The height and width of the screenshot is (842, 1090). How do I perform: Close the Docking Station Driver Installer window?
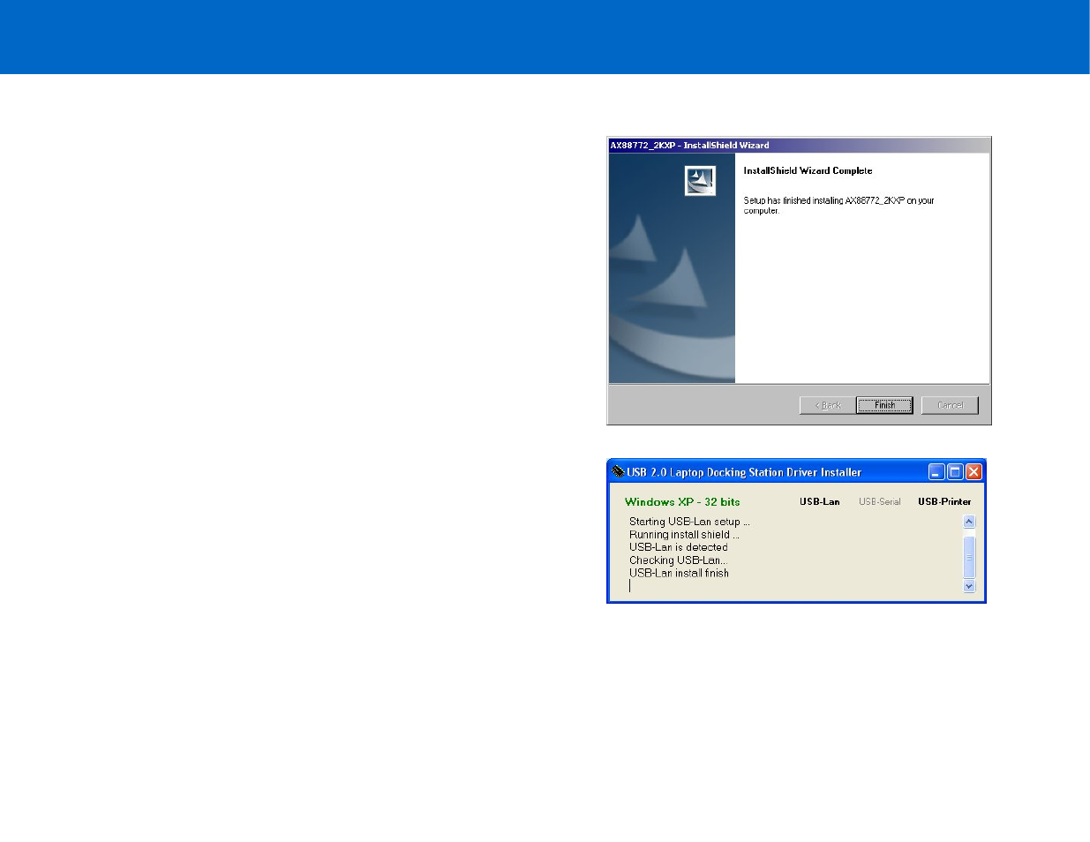pos(973,472)
